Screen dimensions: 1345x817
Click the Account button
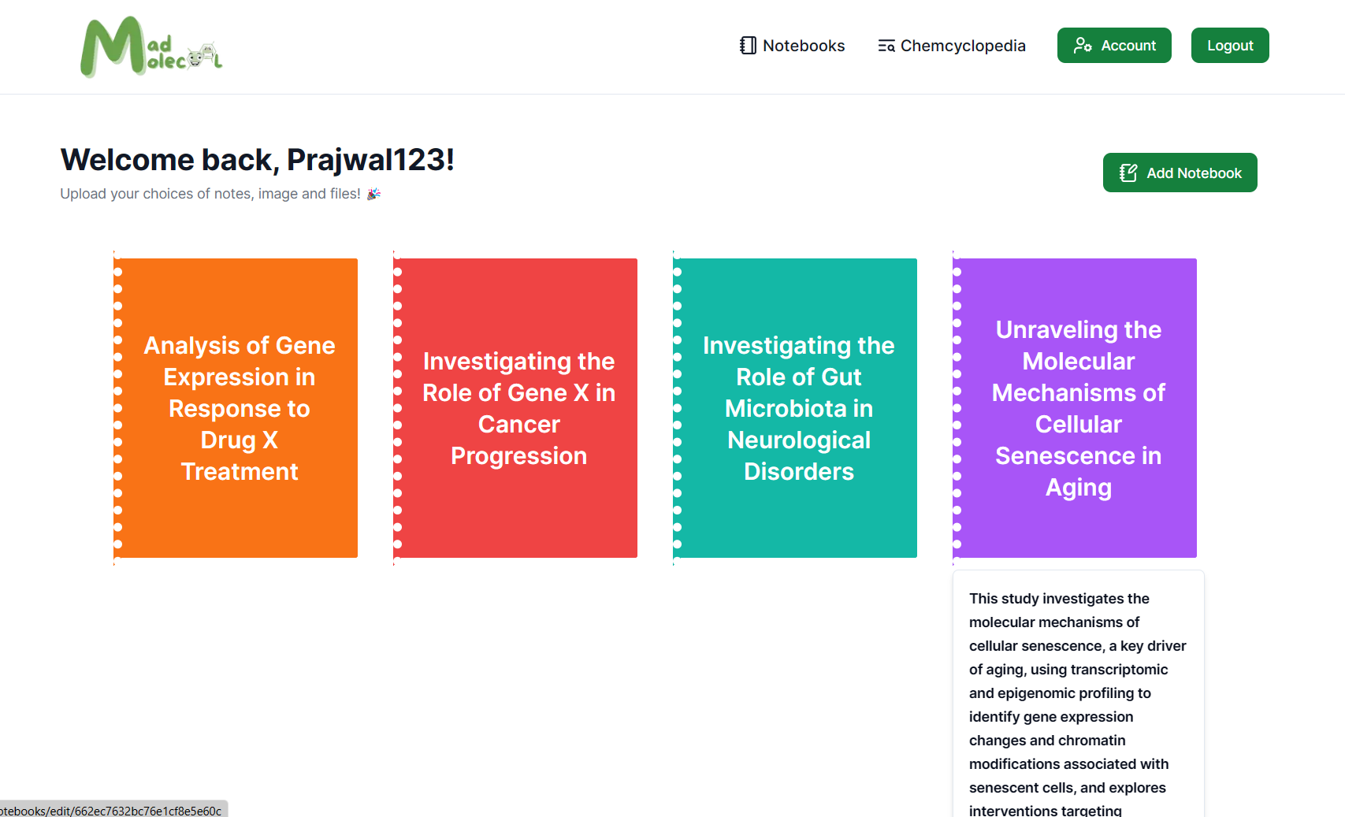(x=1114, y=46)
